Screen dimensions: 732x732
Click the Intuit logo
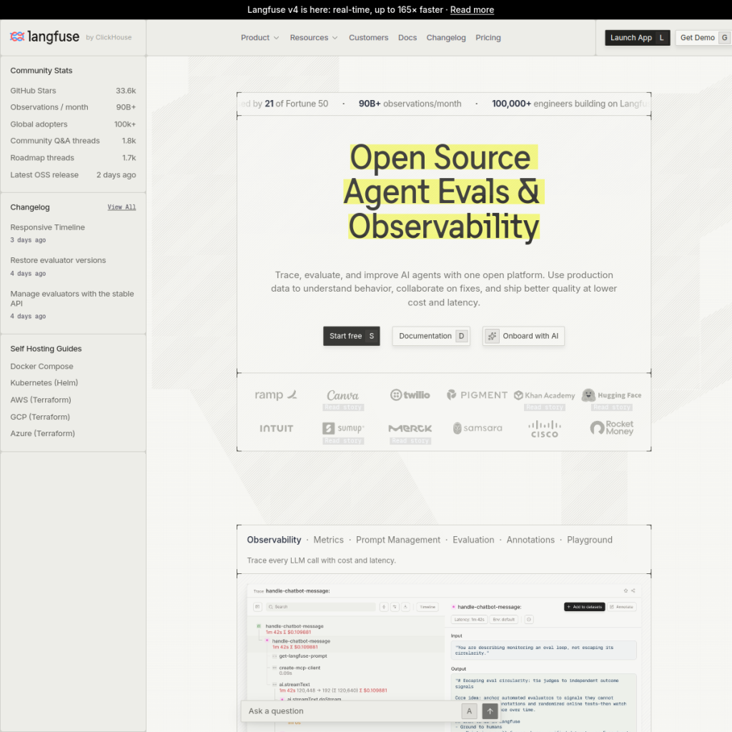[276, 429]
